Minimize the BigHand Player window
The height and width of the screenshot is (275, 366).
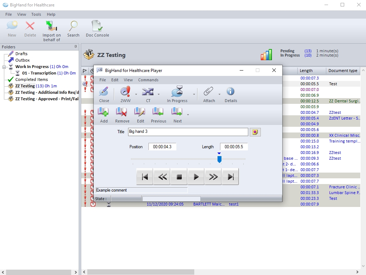[241, 70]
